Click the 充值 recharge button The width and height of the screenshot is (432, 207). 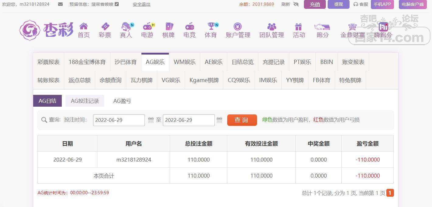point(315,4)
